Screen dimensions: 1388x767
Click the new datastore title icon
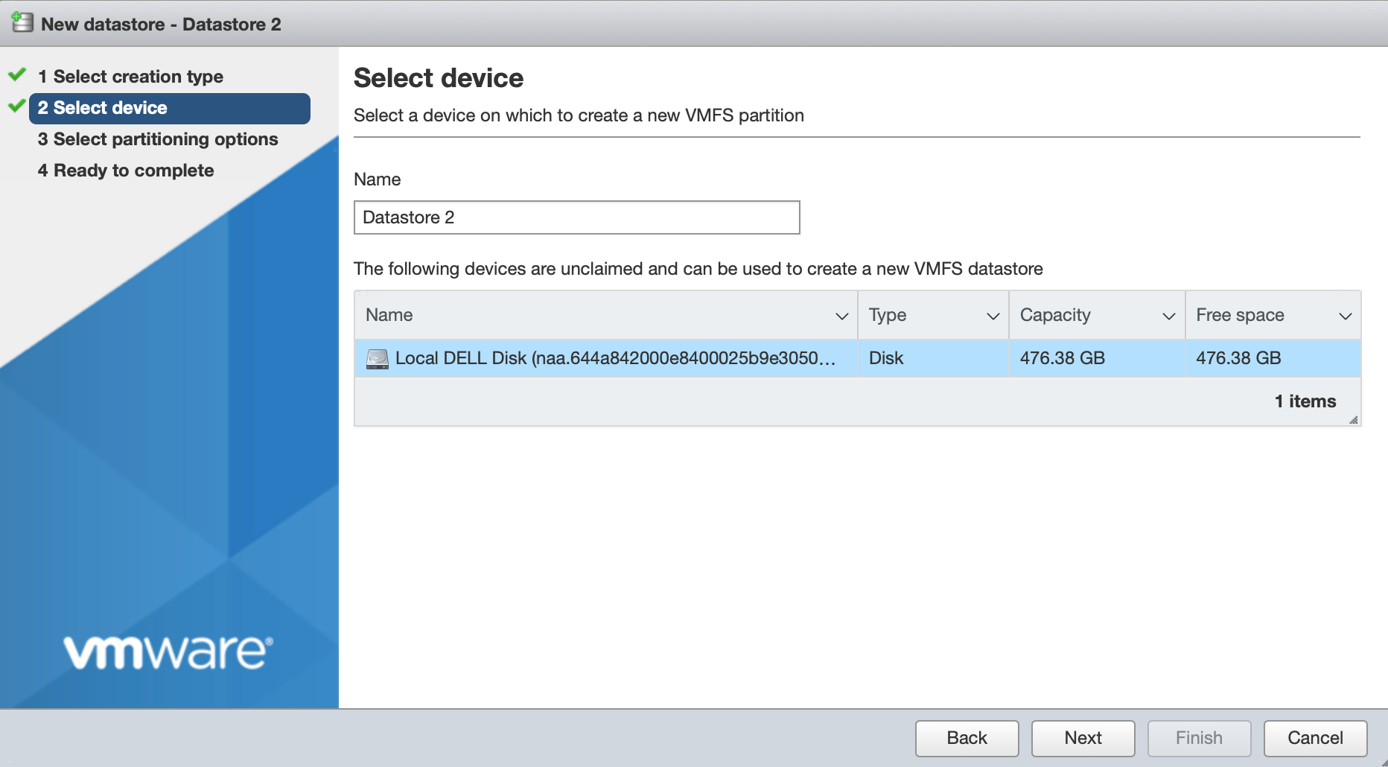point(22,23)
